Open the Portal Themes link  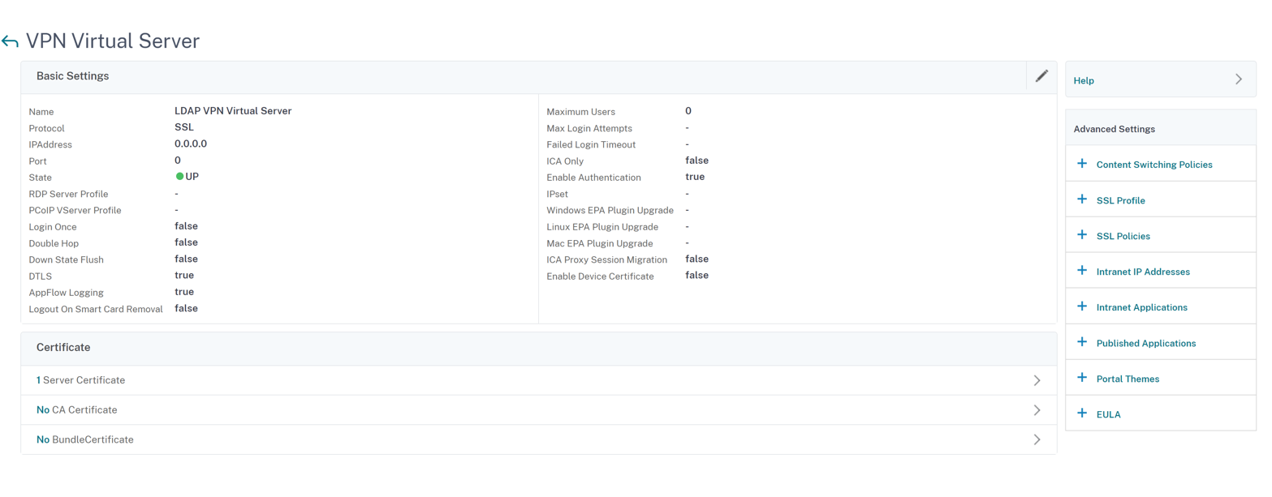point(1128,379)
